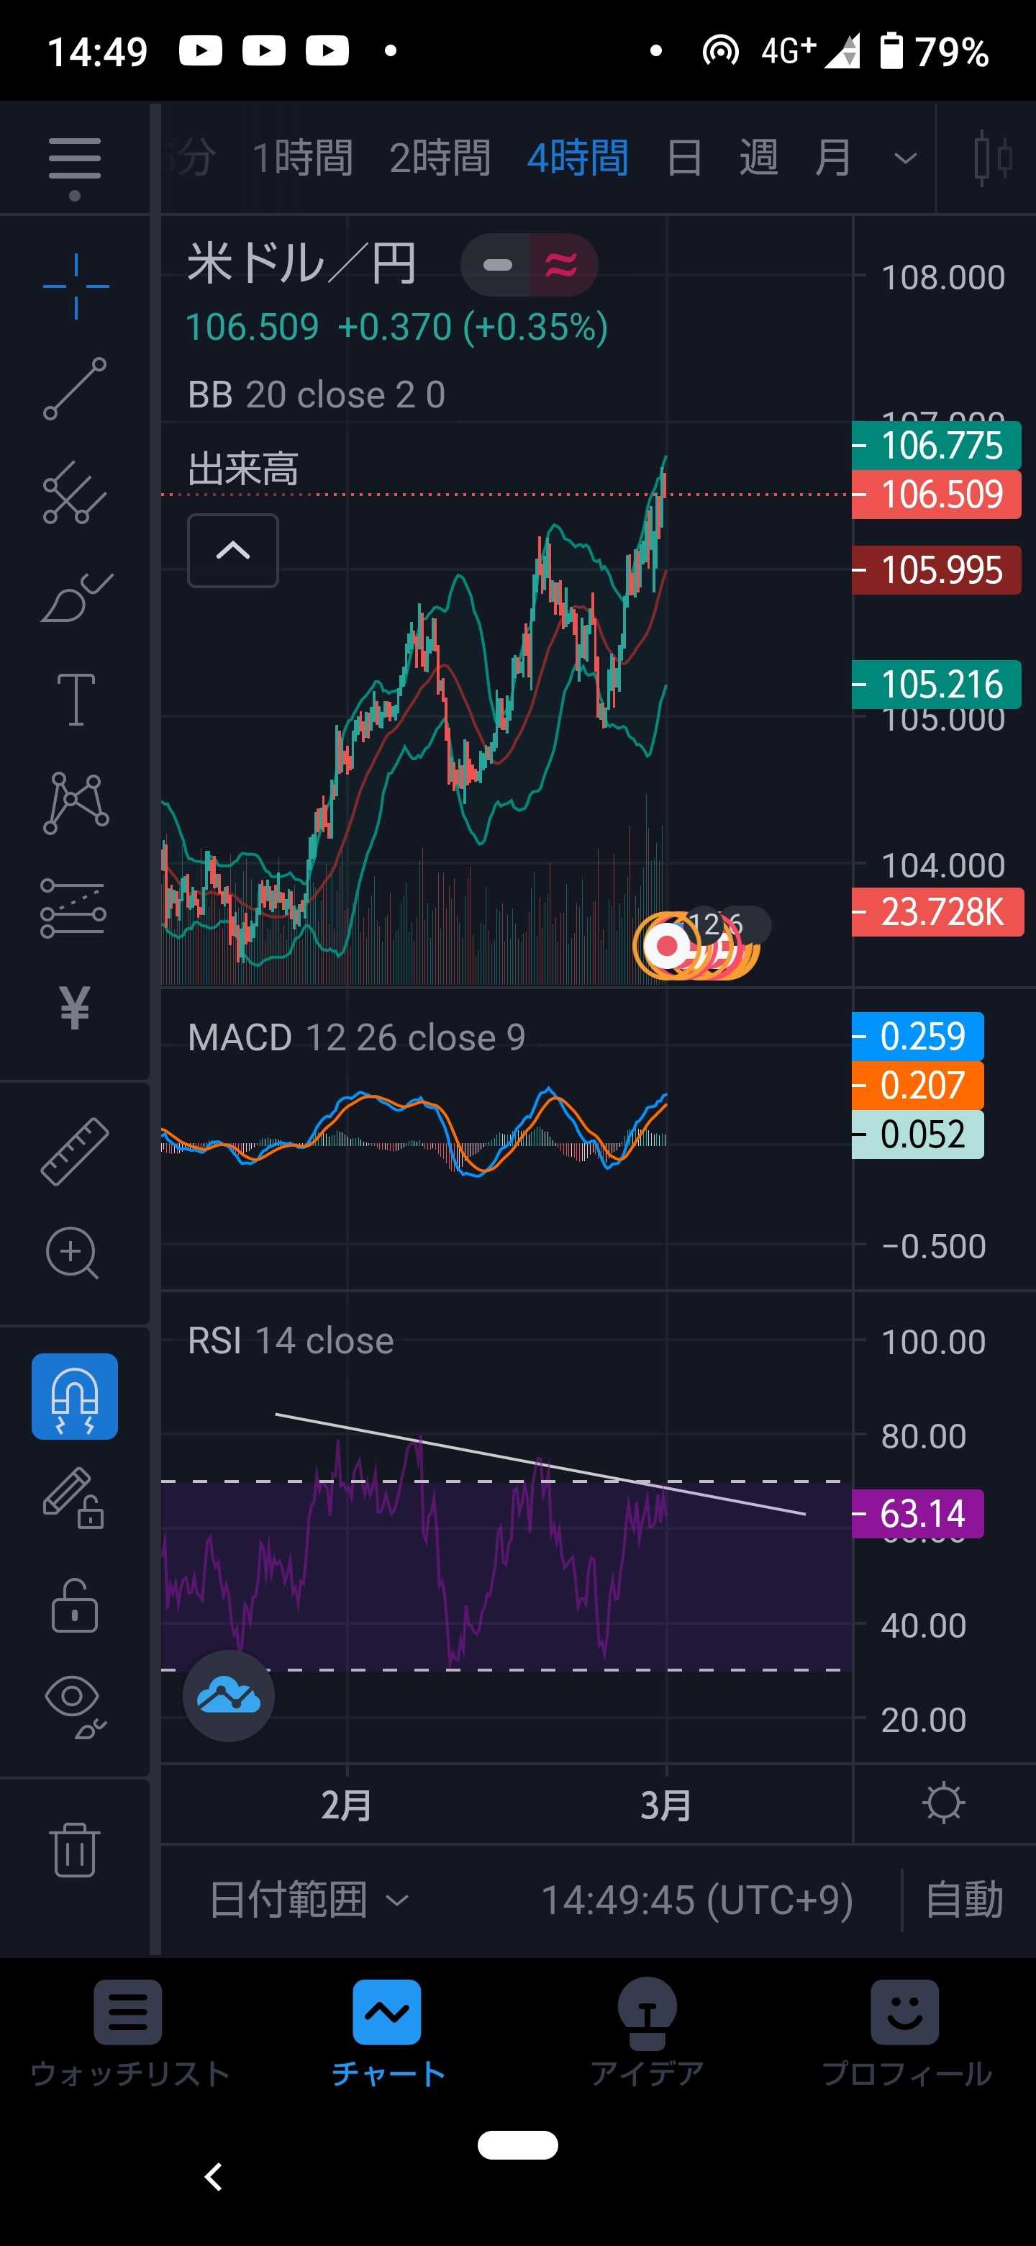Toggle magnet snap mode

[75, 1396]
